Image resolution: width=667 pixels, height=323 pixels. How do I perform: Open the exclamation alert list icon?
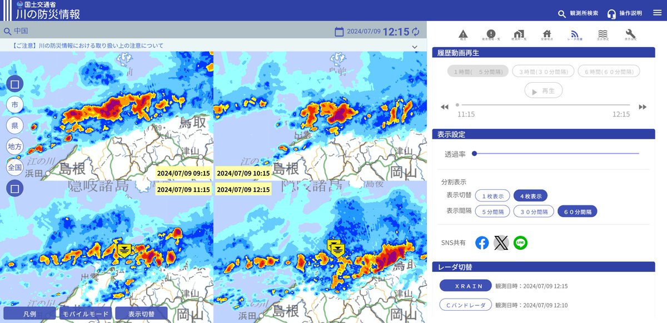coord(491,35)
